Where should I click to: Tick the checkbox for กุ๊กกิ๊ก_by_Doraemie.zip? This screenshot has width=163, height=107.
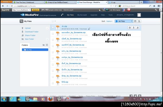tap(53, 71)
